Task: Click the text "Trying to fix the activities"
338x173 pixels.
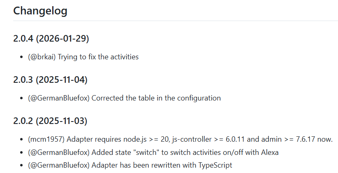Action: click(98, 57)
